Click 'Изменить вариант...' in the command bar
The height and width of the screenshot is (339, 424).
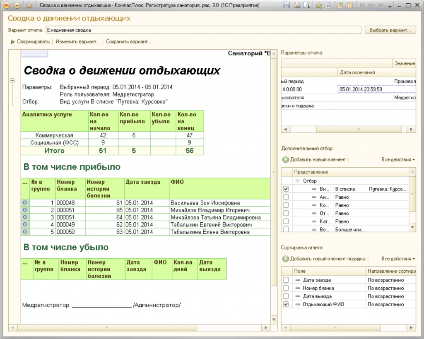[x=78, y=42]
